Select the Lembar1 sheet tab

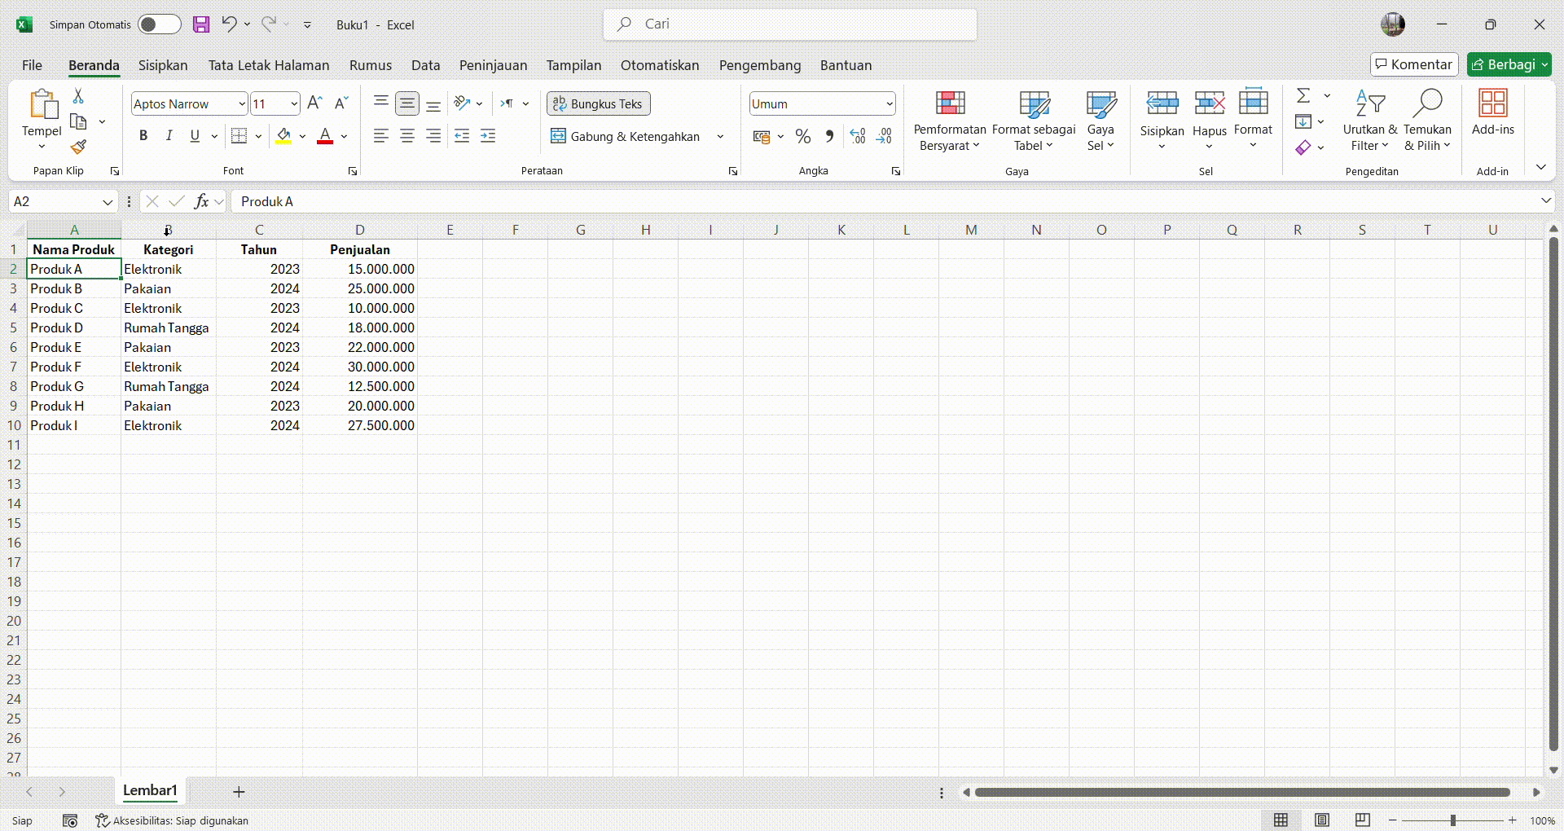click(x=150, y=790)
